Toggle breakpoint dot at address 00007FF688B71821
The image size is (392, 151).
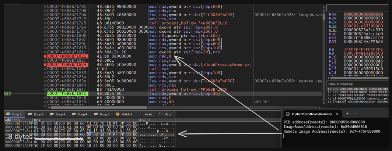[45, 57]
